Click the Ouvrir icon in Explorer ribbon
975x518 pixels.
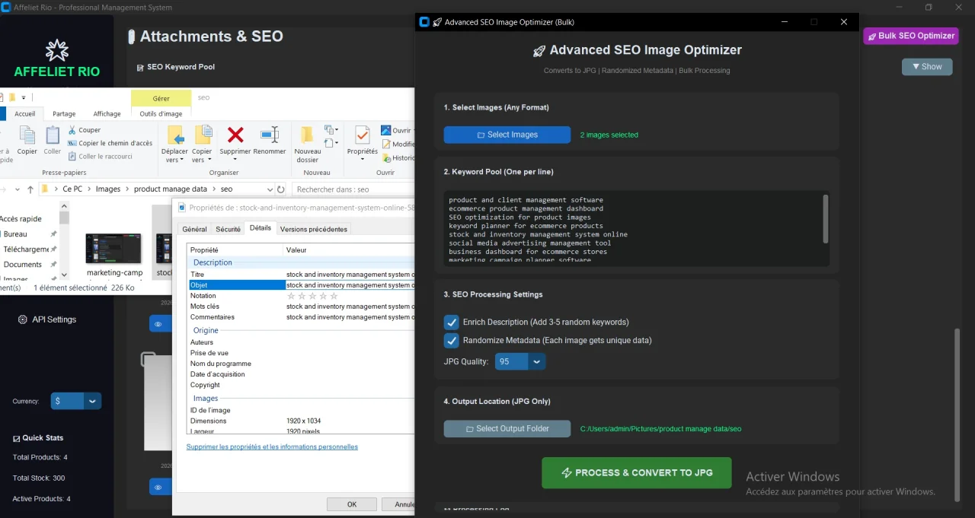click(x=385, y=130)
